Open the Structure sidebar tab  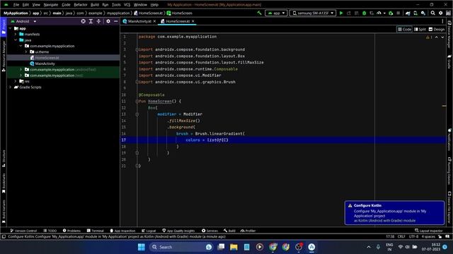4,158
